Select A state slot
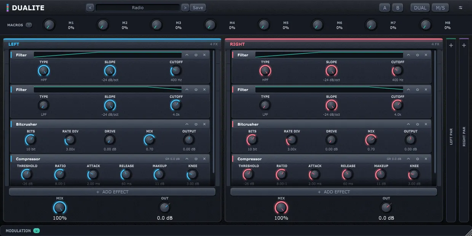The width and height of the screenshot is (472, 236). 385,8
